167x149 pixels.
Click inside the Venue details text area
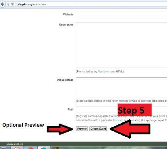(121, 87)
